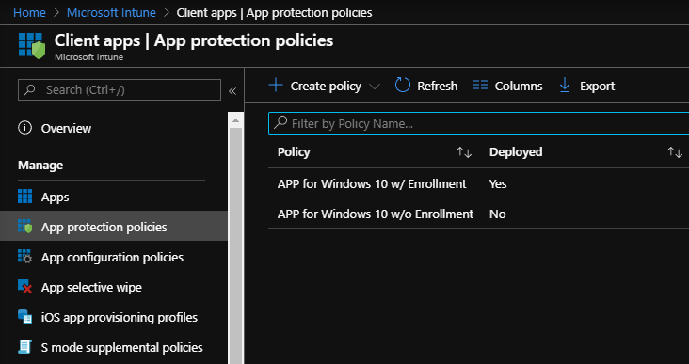
Task: Expand the Create policy dropdown chevron
Action: click(375, 87)
